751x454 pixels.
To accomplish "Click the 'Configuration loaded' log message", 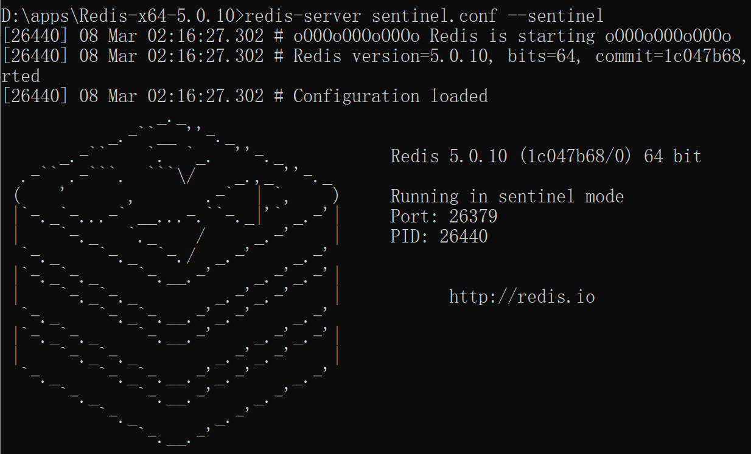I will (391, 96).
